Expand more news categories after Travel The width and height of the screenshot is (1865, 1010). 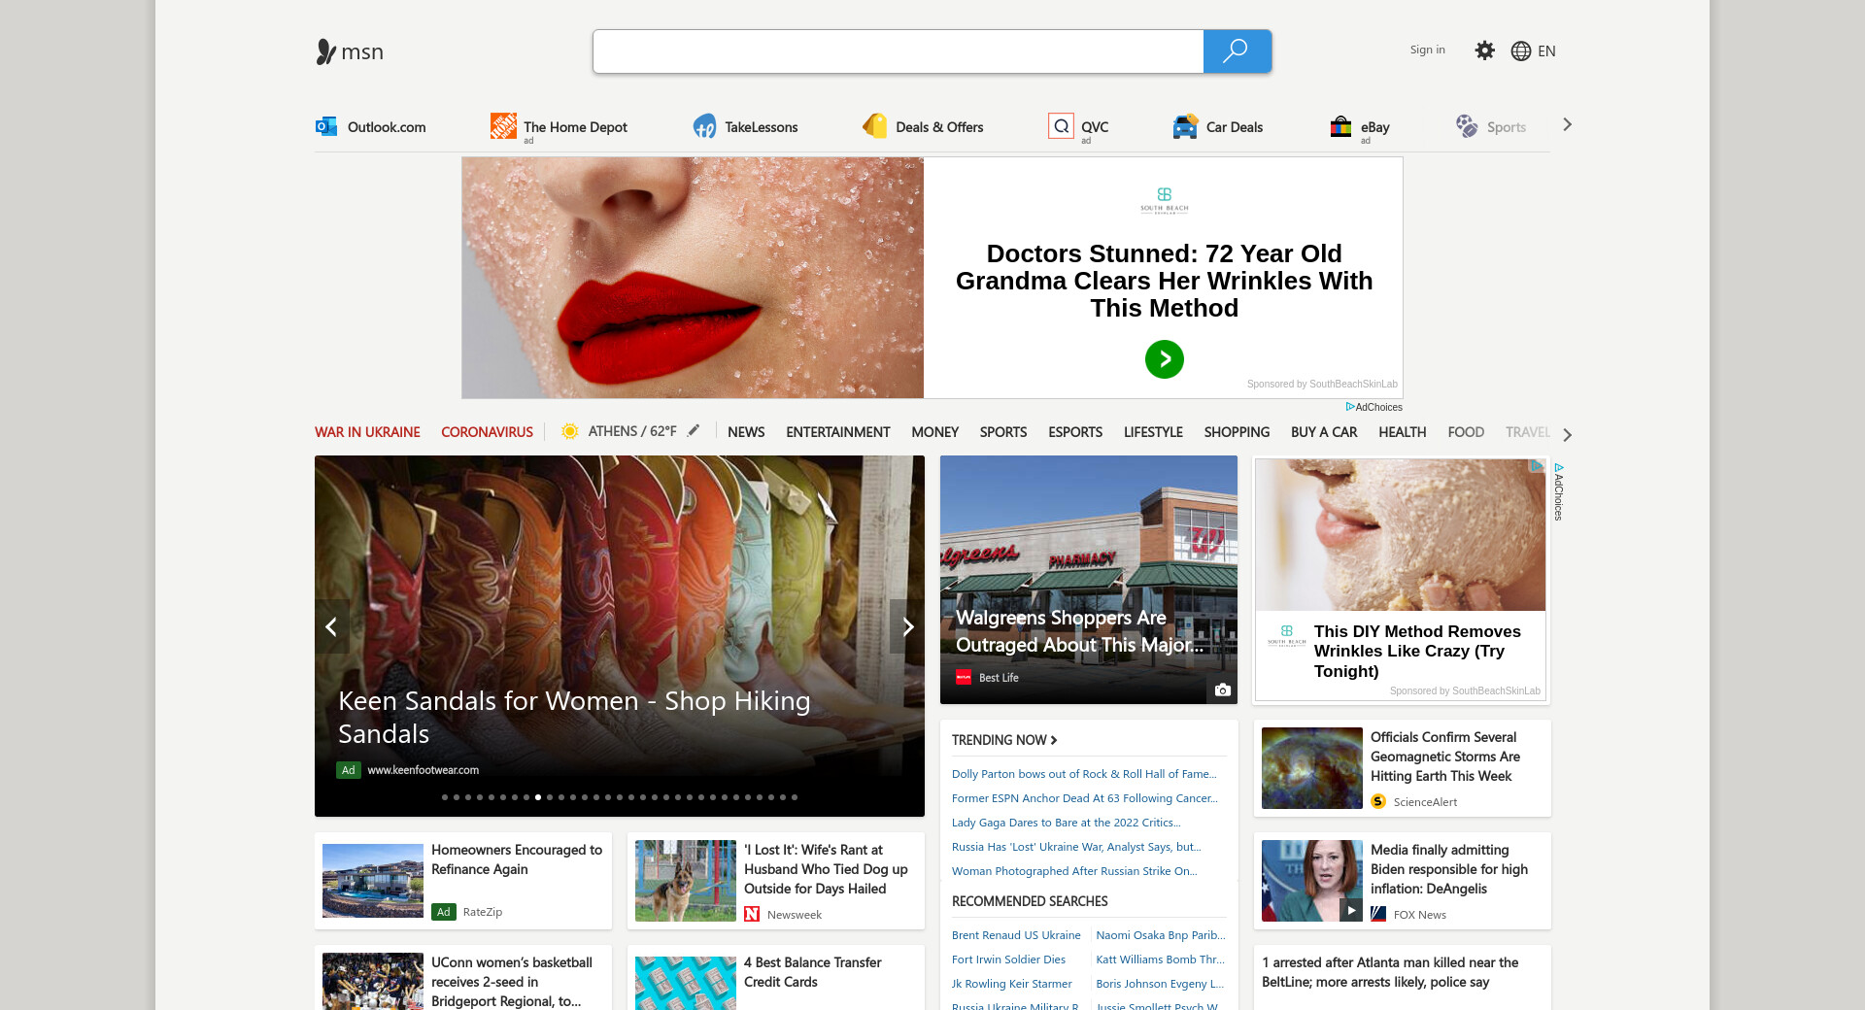[x=1567, y=434]
